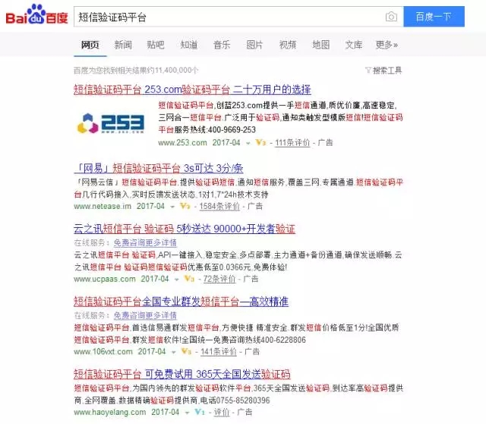Click V3 badge for www.106vxt.com

tap(186, 351)
